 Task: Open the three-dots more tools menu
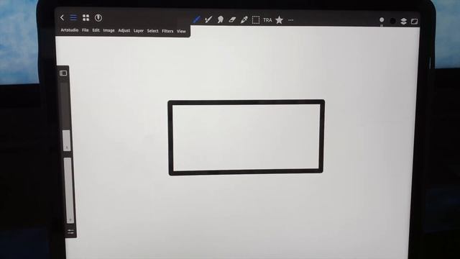tap(290, 20)
